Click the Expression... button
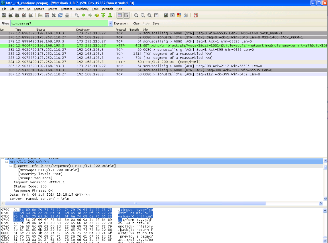Image resolution: width=328 pixels, height=243 pixels. (122, 24)
